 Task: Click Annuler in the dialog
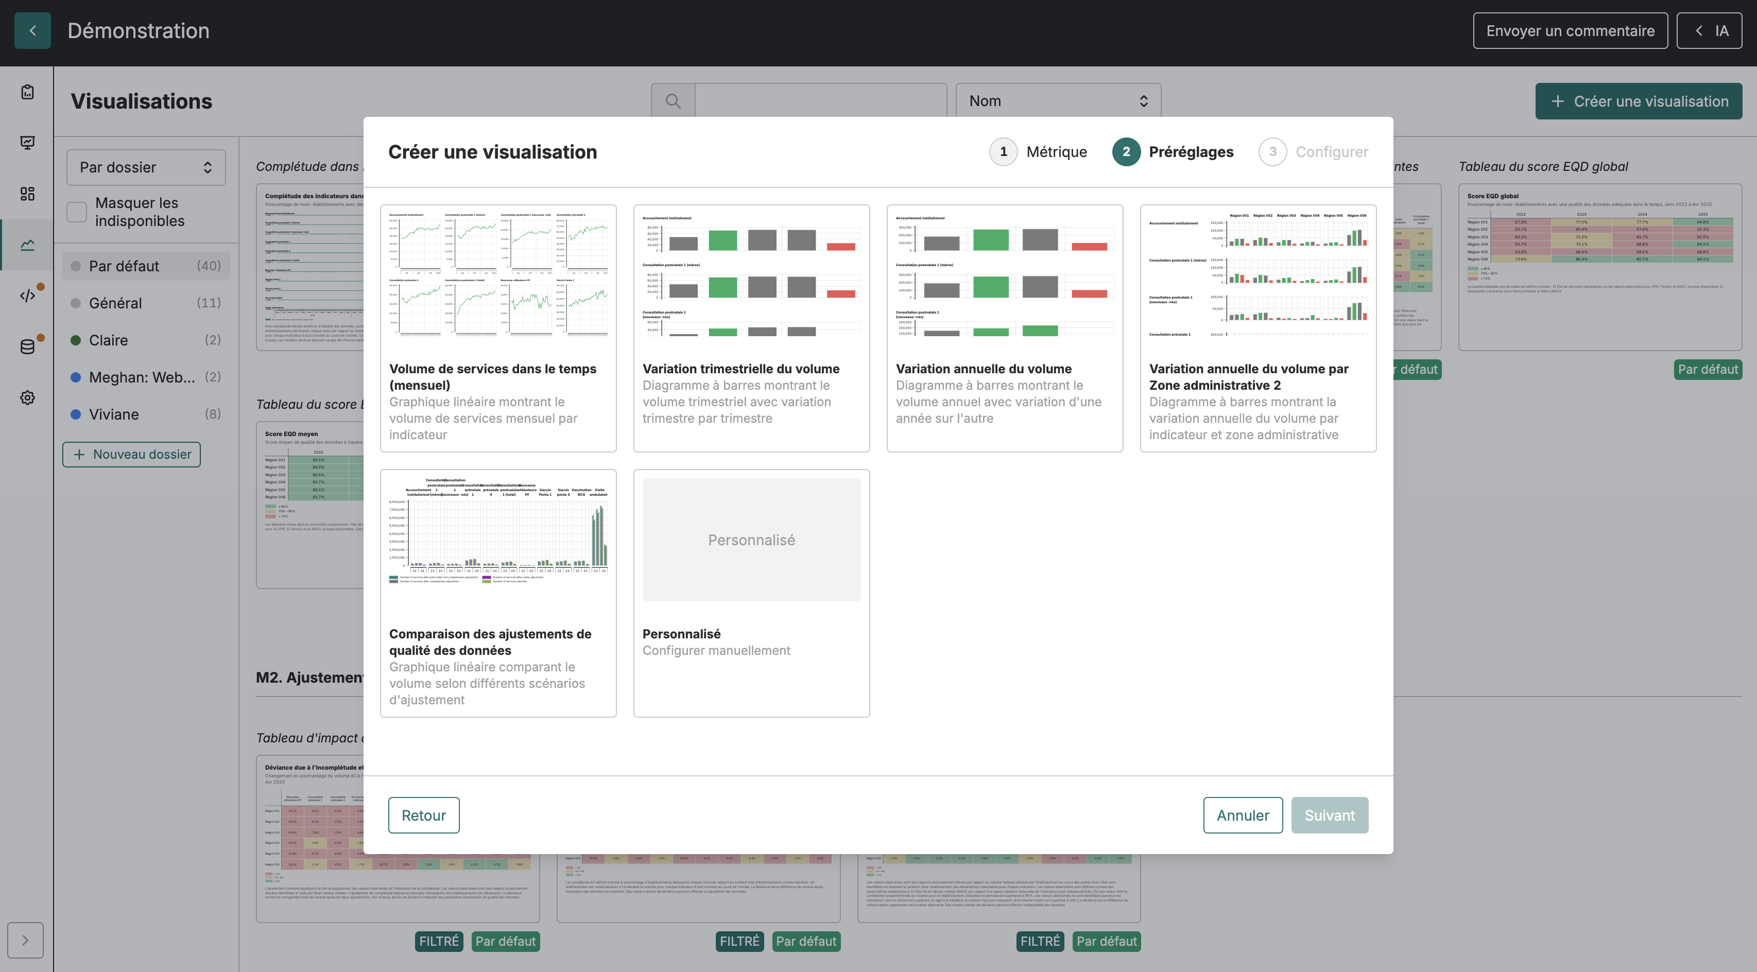tap(1243, 815)
